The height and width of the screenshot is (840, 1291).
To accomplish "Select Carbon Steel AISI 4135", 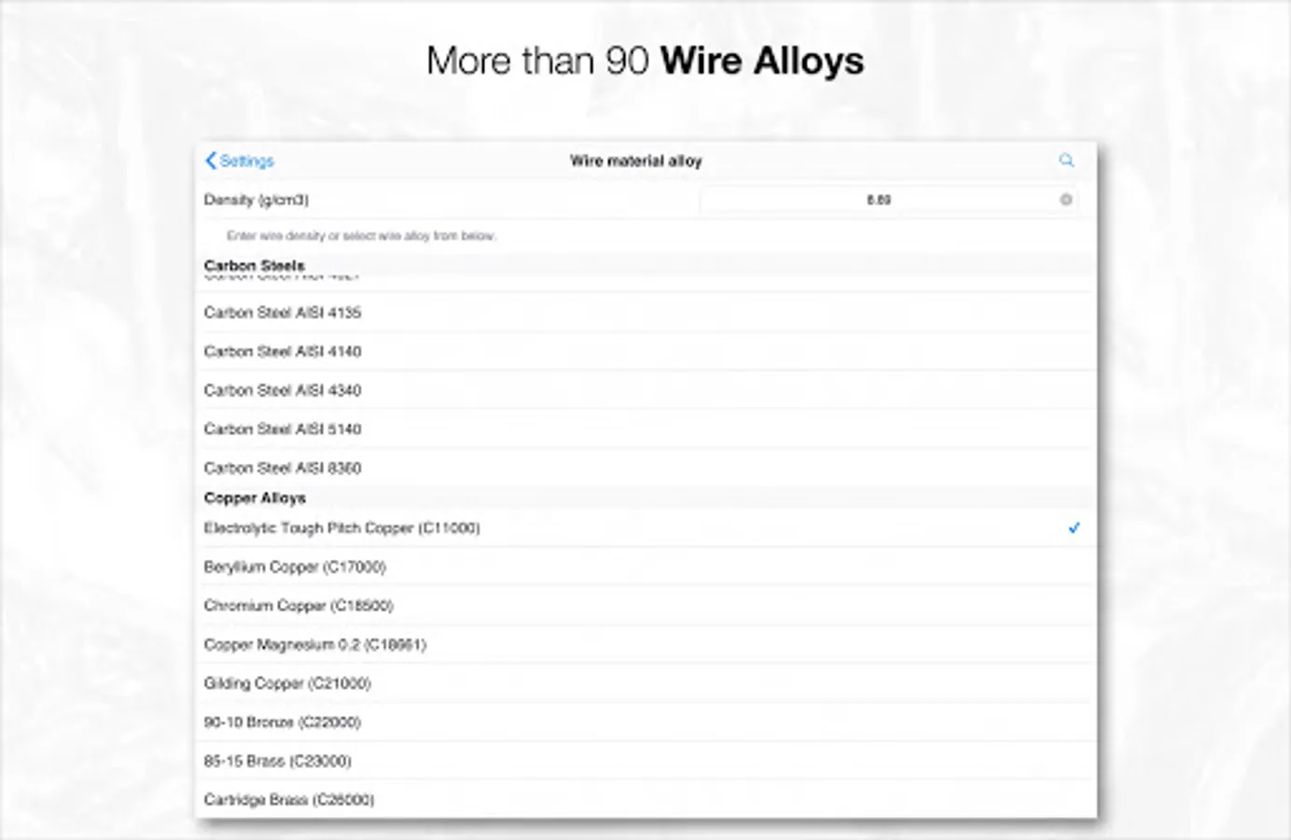I will pos(282,313).
